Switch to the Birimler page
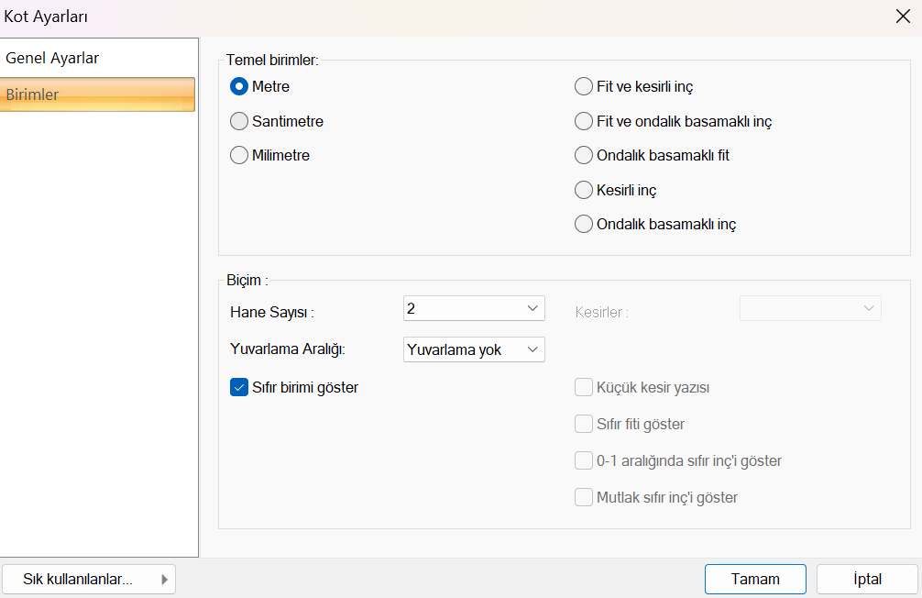922x598 pixels. pos(97,94)
